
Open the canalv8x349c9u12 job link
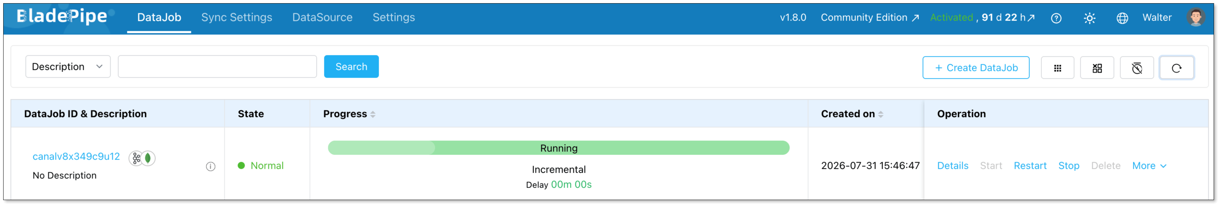(x=76, y=156)
